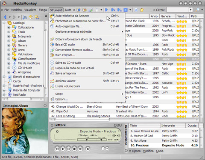This screenshot has width=205, height=160.
Task: Click the Opzioni tools icon
Action: tap(53, 99)
